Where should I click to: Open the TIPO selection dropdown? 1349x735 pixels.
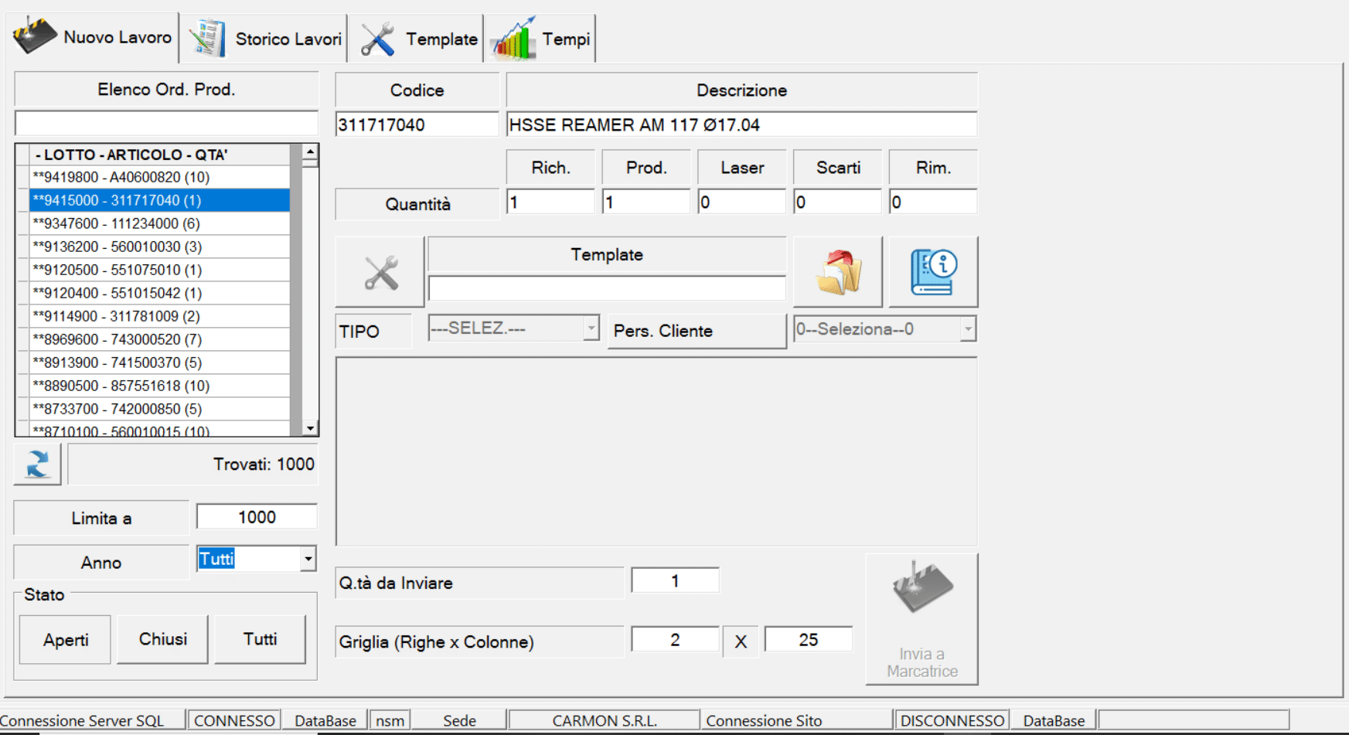[x=591, y=328]
